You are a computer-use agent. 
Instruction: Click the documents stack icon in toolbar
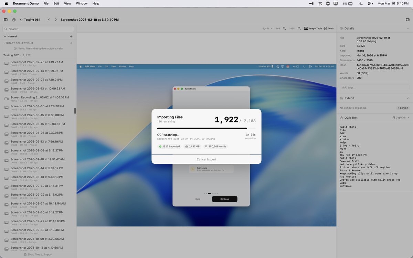point(14,20)
